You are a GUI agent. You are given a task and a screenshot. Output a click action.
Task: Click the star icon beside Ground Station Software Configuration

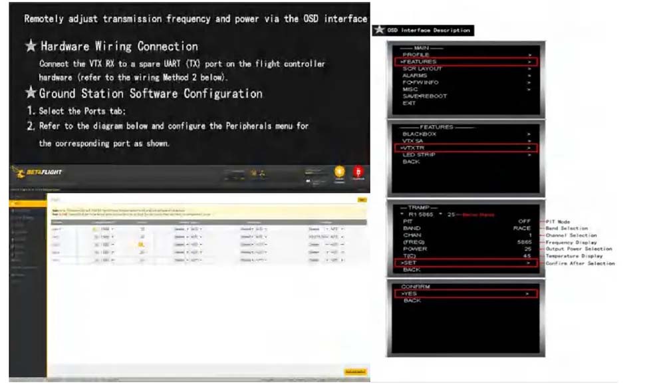[31, 93]
